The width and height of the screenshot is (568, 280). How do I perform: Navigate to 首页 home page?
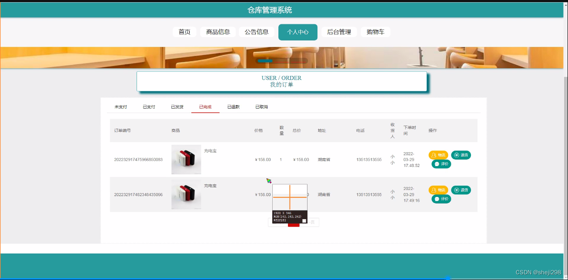(x=184, y=32)
